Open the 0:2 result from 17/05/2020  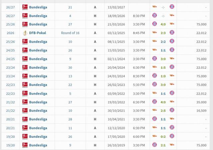click(163, 137)
